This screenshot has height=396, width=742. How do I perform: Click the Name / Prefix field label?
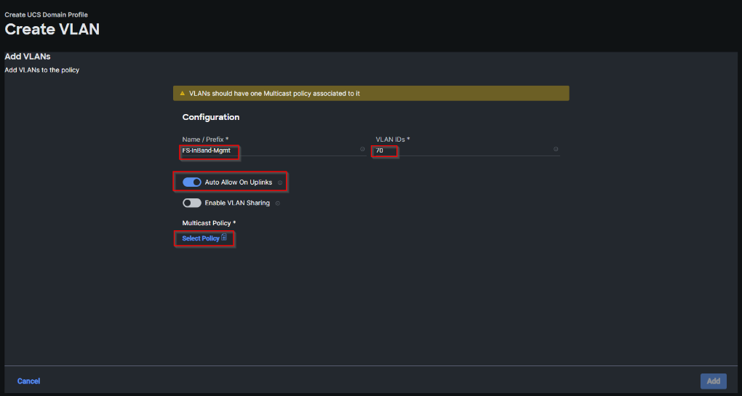coord(205,139)
